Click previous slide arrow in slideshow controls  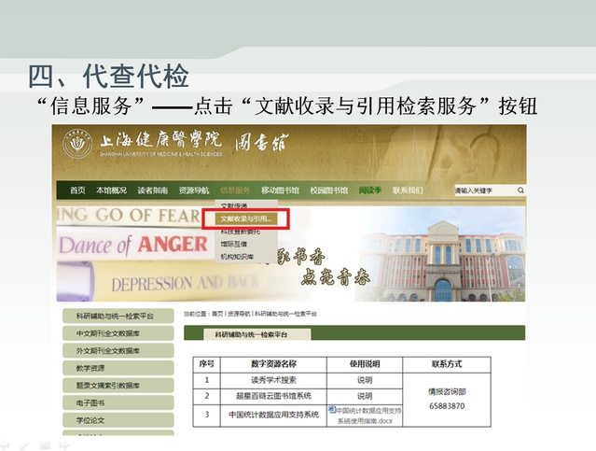[x=7, y=444]
